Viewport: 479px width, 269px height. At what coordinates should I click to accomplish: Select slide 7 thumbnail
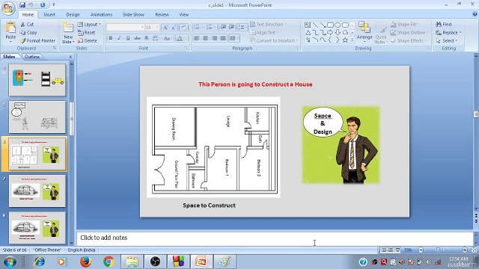click(37, 191)
